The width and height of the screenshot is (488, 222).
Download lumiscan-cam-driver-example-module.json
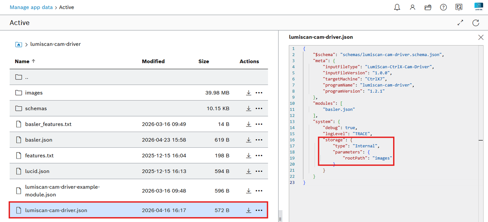(249, 191)
